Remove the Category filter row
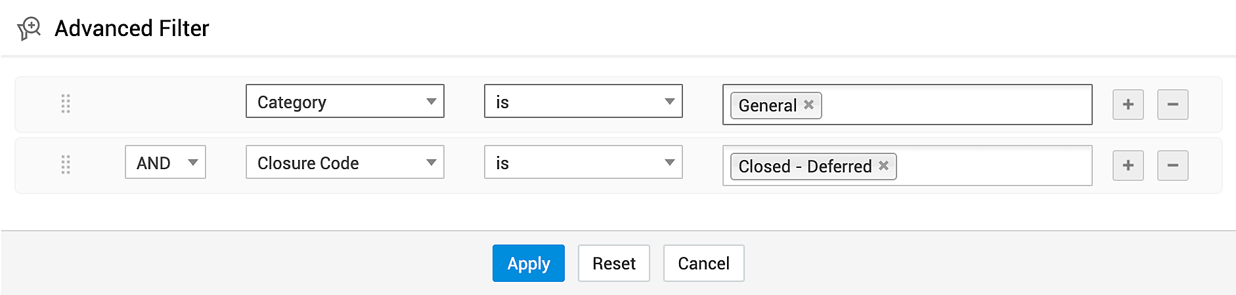Screen dimensions: 1236x295 [1172, 105]
